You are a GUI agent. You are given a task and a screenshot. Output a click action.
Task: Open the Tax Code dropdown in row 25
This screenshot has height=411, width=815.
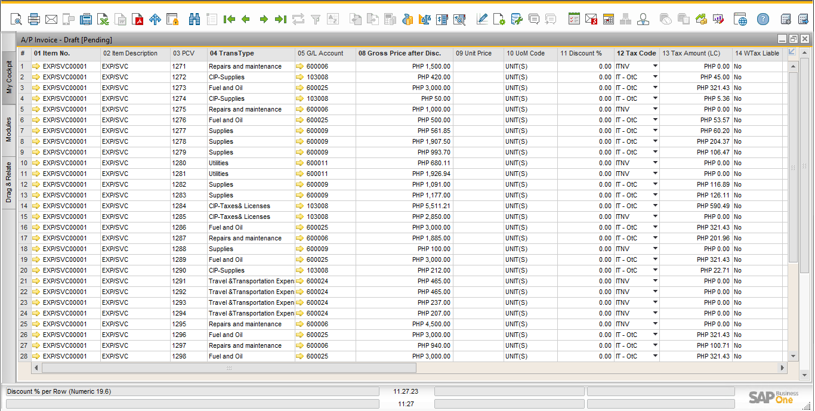coord(655,324)
